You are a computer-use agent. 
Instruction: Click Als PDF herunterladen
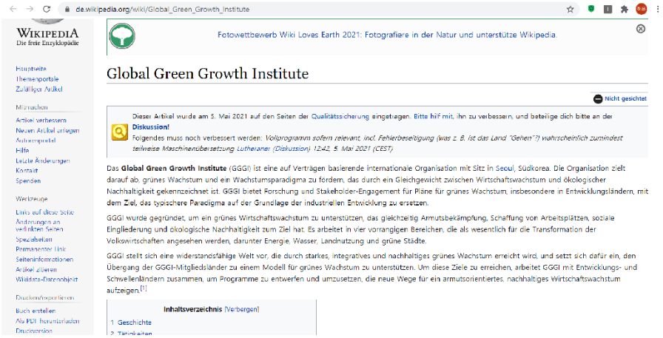click(x=47, y=321)
